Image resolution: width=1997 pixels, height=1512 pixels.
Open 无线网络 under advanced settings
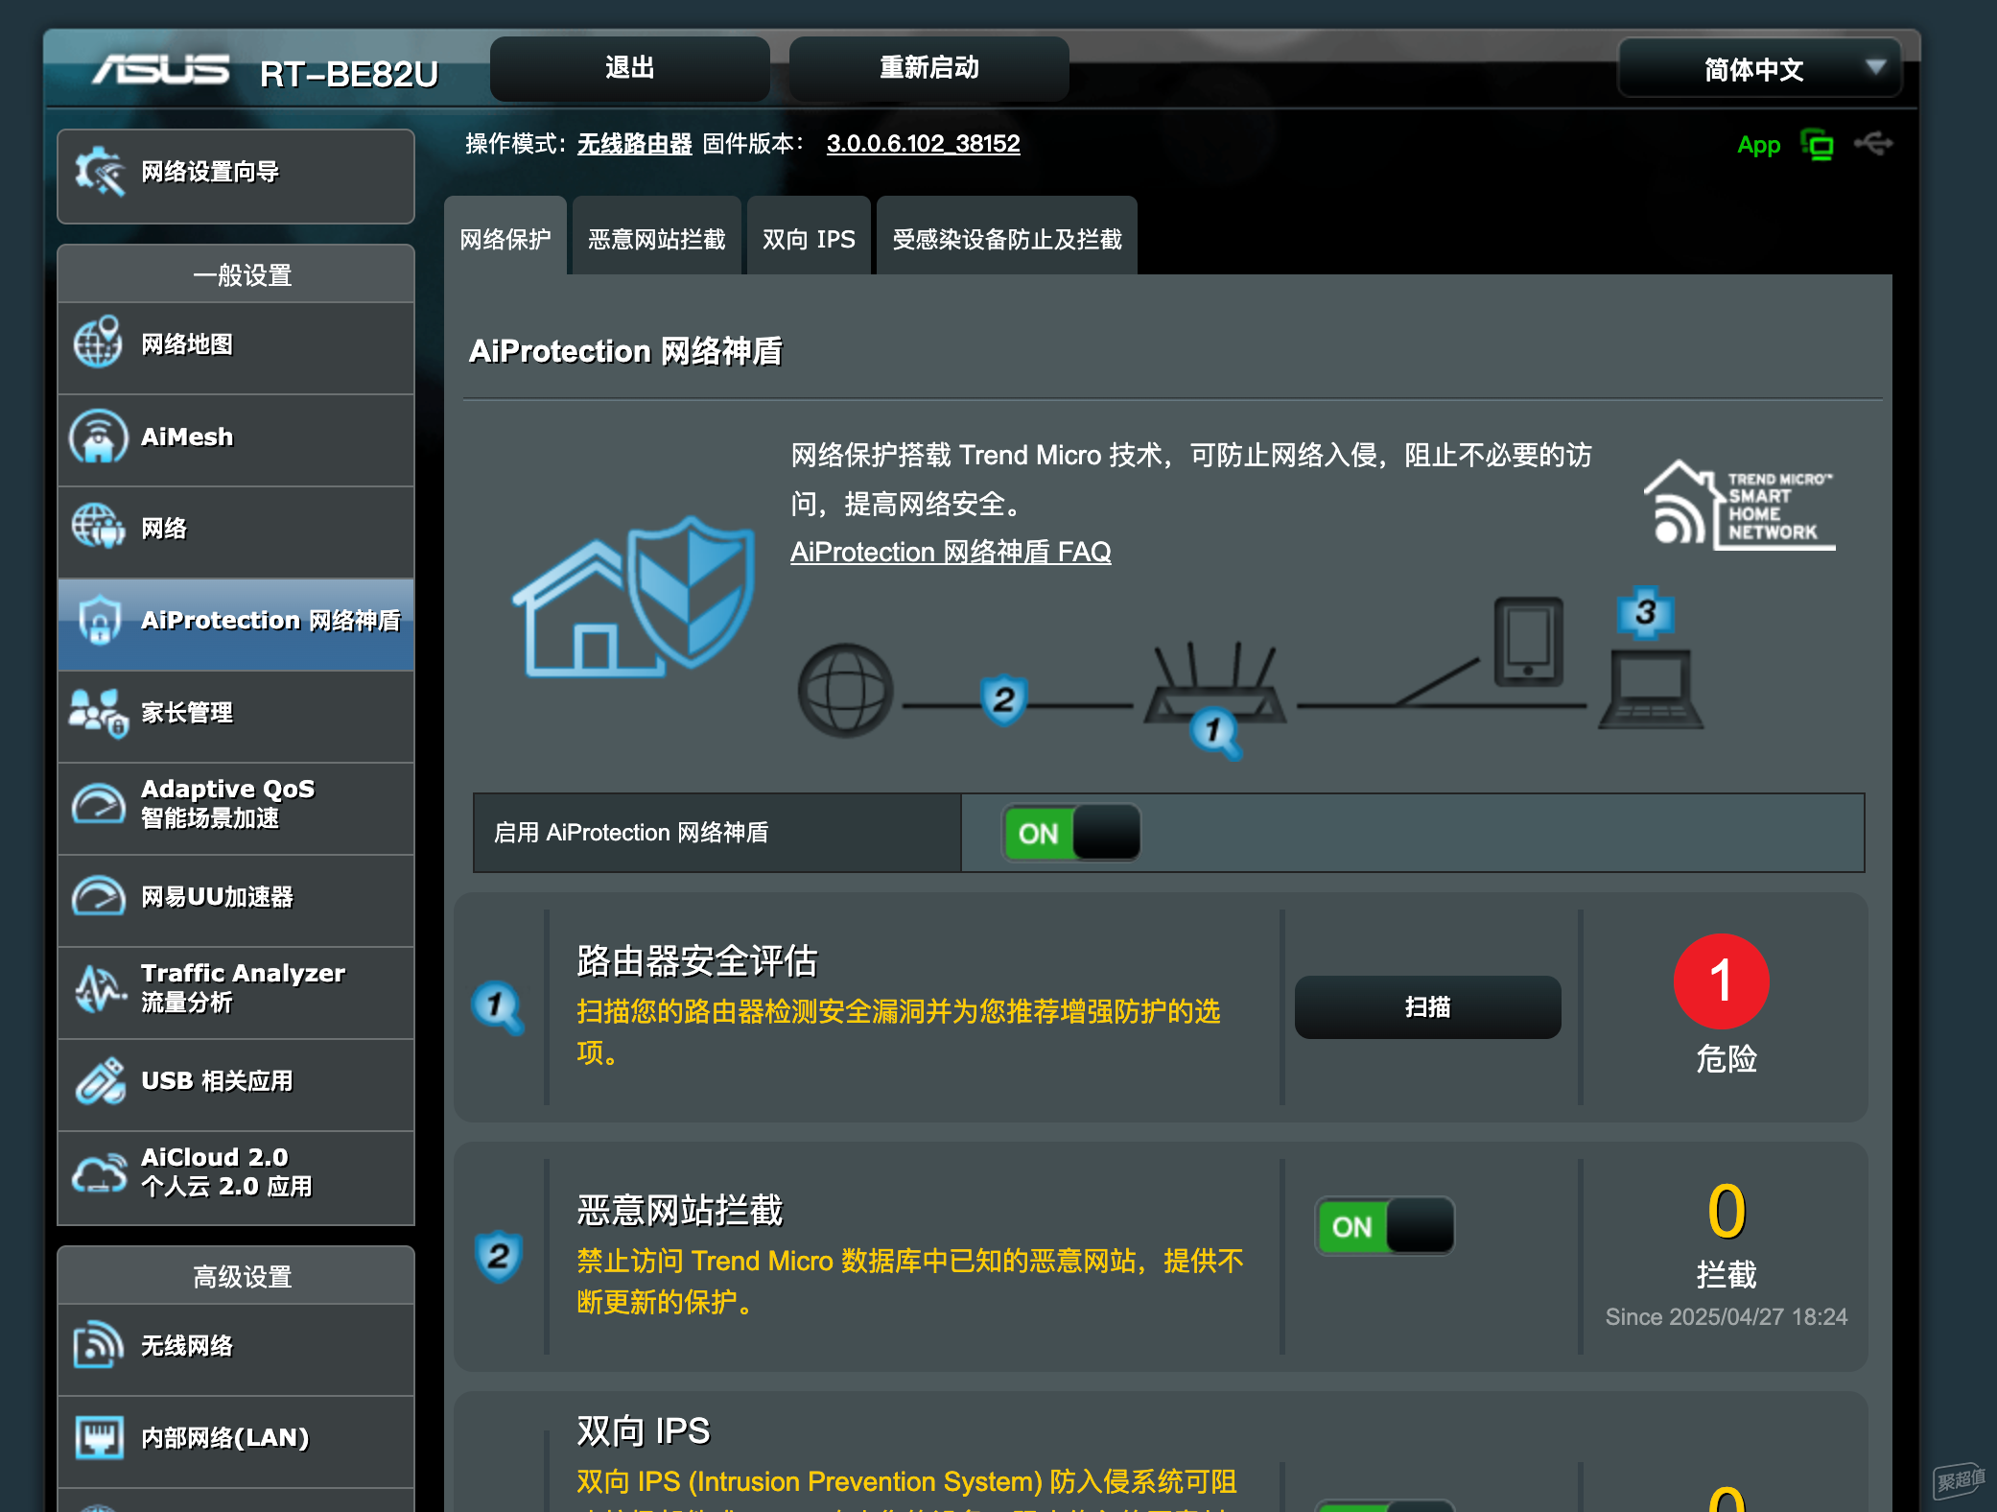[x=236, y=1349]
